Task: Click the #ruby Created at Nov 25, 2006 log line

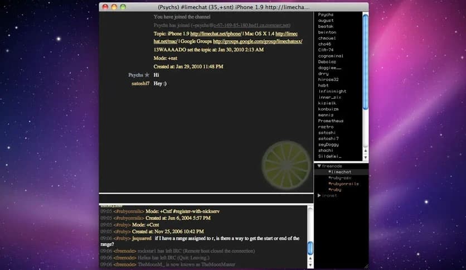Action: (152, 232)
